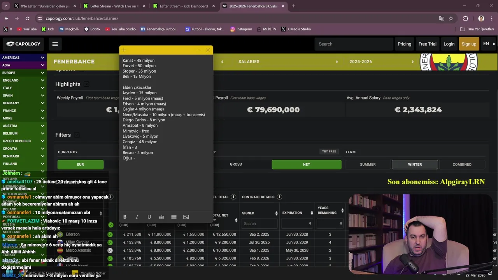Viewport: 498px width, 280px height.
Task: Open Tüm Yer İşaretleri bookmarks folder
Action: [x=477, y=29]
